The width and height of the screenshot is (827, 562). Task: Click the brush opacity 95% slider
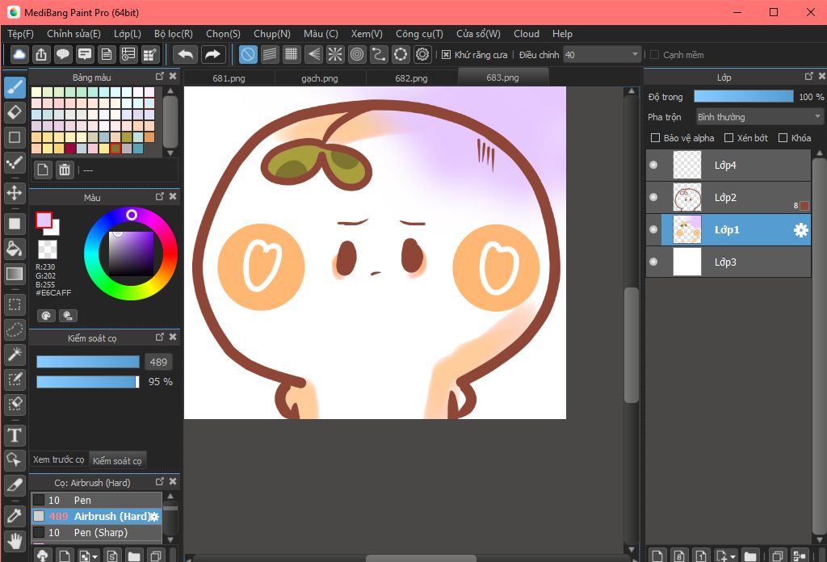(87, 382)
